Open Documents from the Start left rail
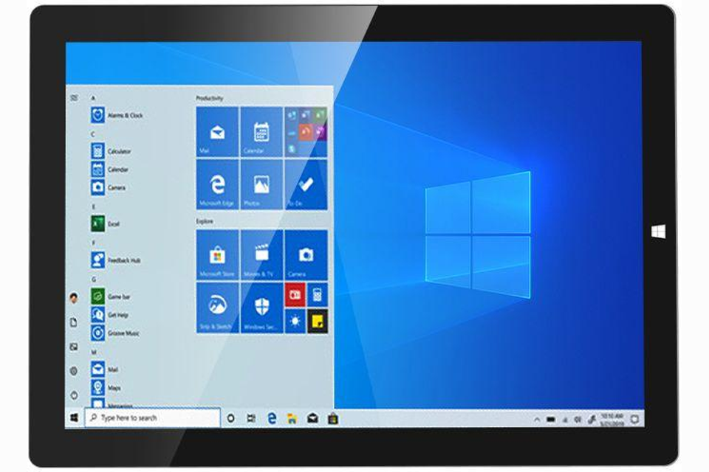709x472 pixels. (x=74, y=322)
